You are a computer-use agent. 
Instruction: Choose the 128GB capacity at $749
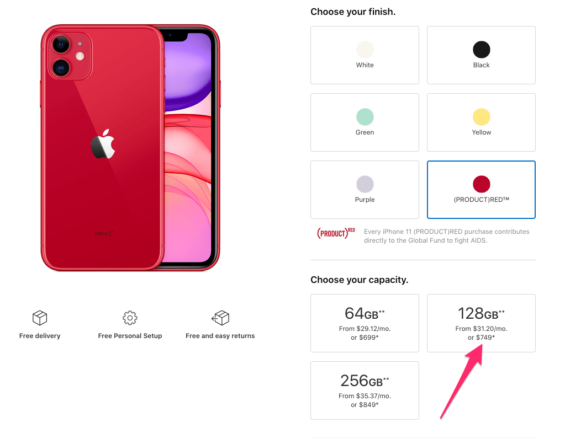coord(481,323)
